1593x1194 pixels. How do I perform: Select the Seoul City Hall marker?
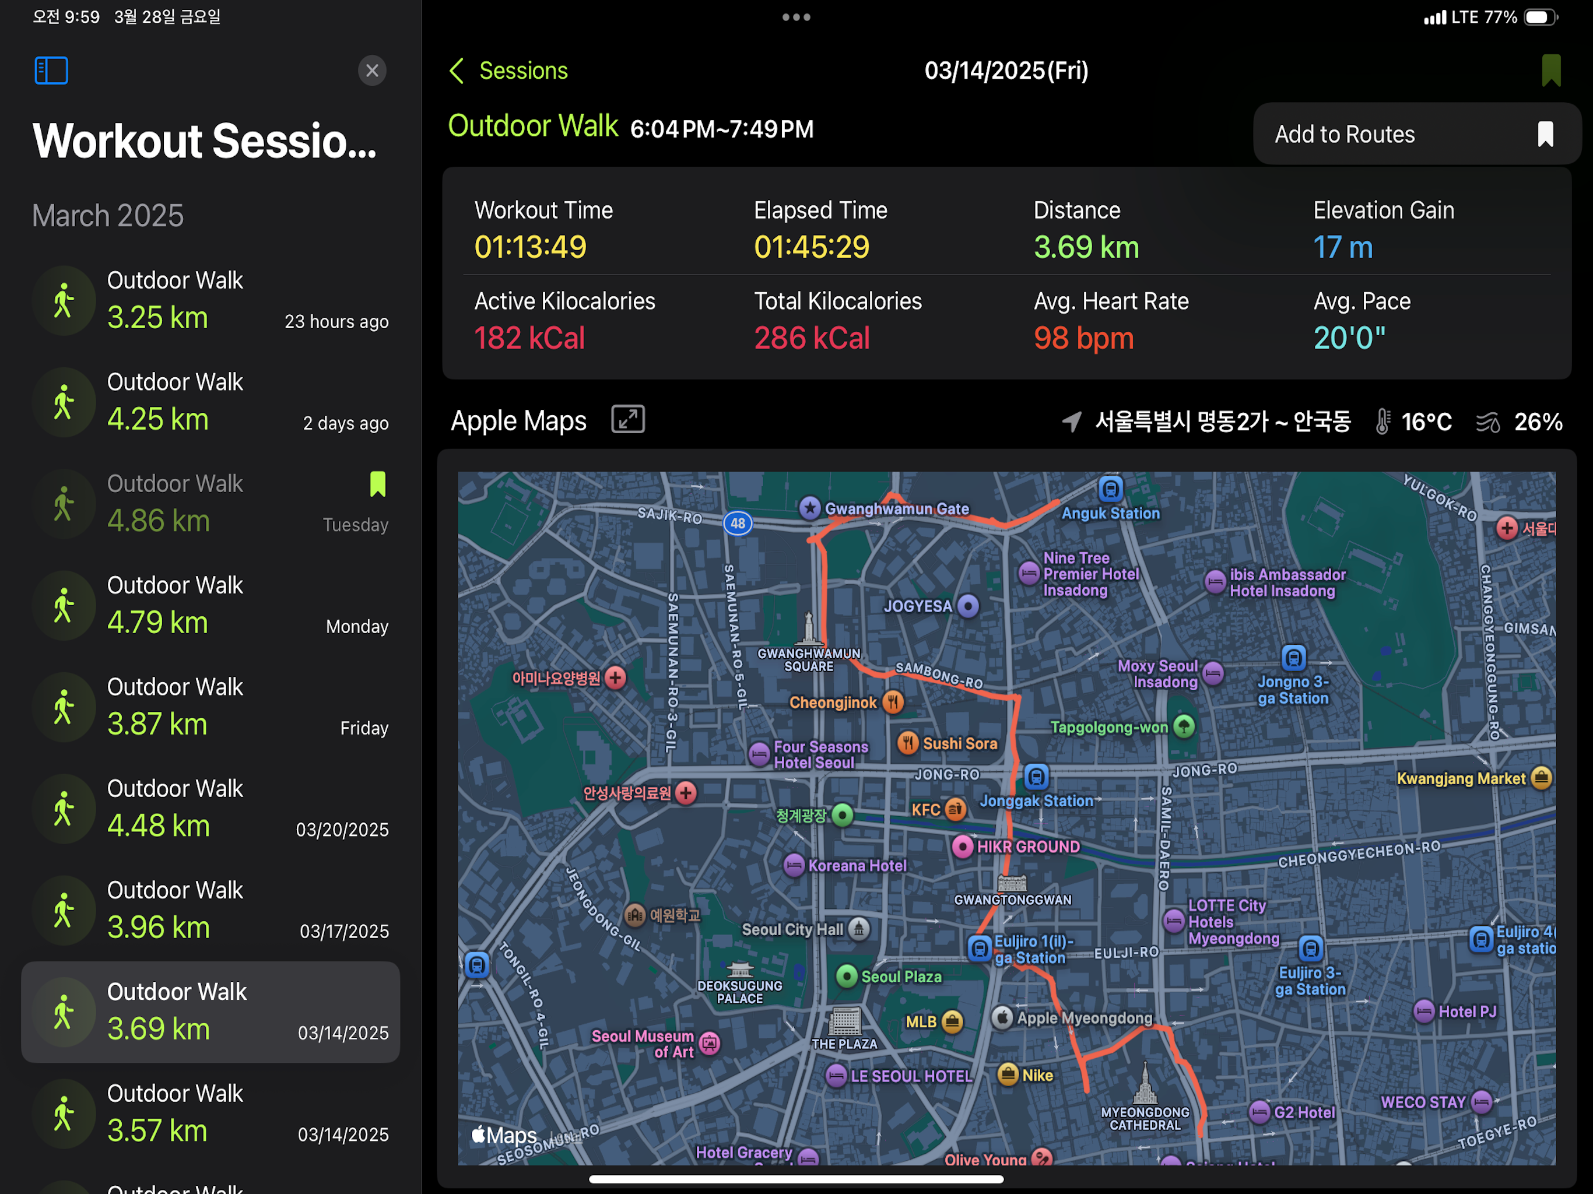[x=858, y=929]
